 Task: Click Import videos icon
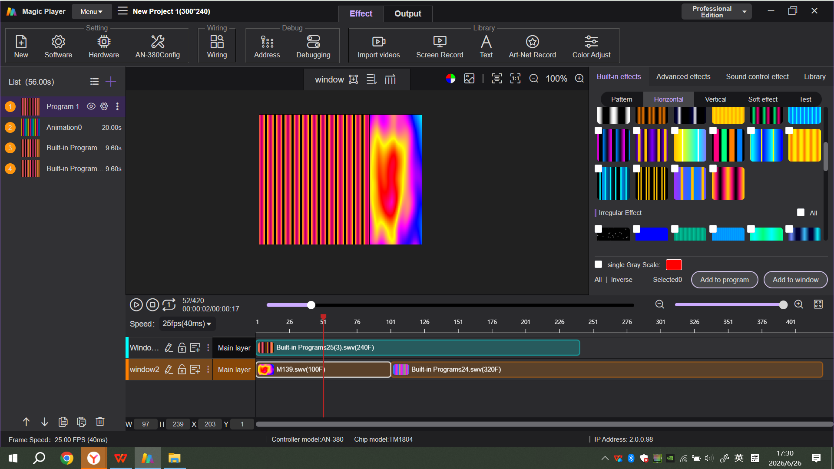(x=379, y=42)
